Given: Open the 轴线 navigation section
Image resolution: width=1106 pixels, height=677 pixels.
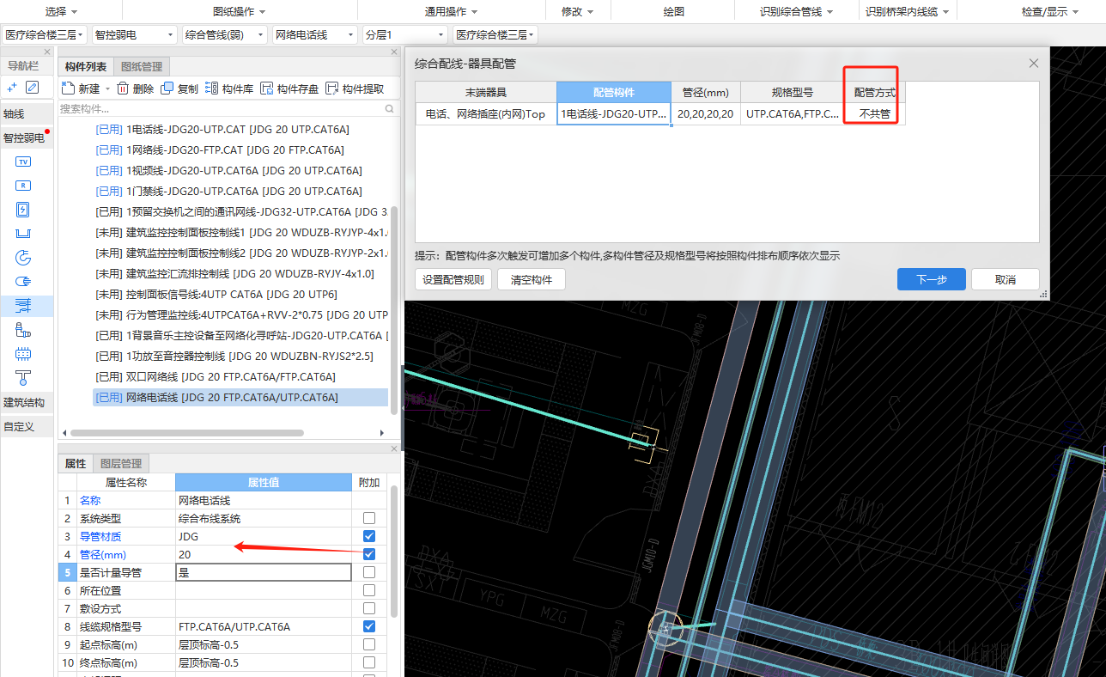Looking at the screenshot, I should [x=26, y=113].
